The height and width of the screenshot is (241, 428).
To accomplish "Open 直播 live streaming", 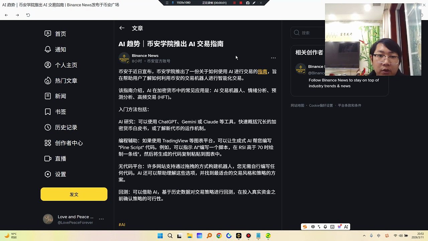I will coord(61,159).
